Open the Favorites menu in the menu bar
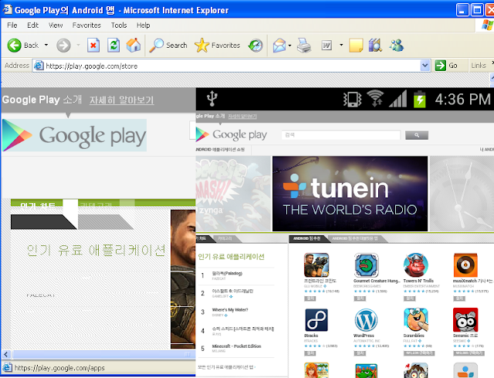This screenshot has height=378, width=494. coord(86,25)
